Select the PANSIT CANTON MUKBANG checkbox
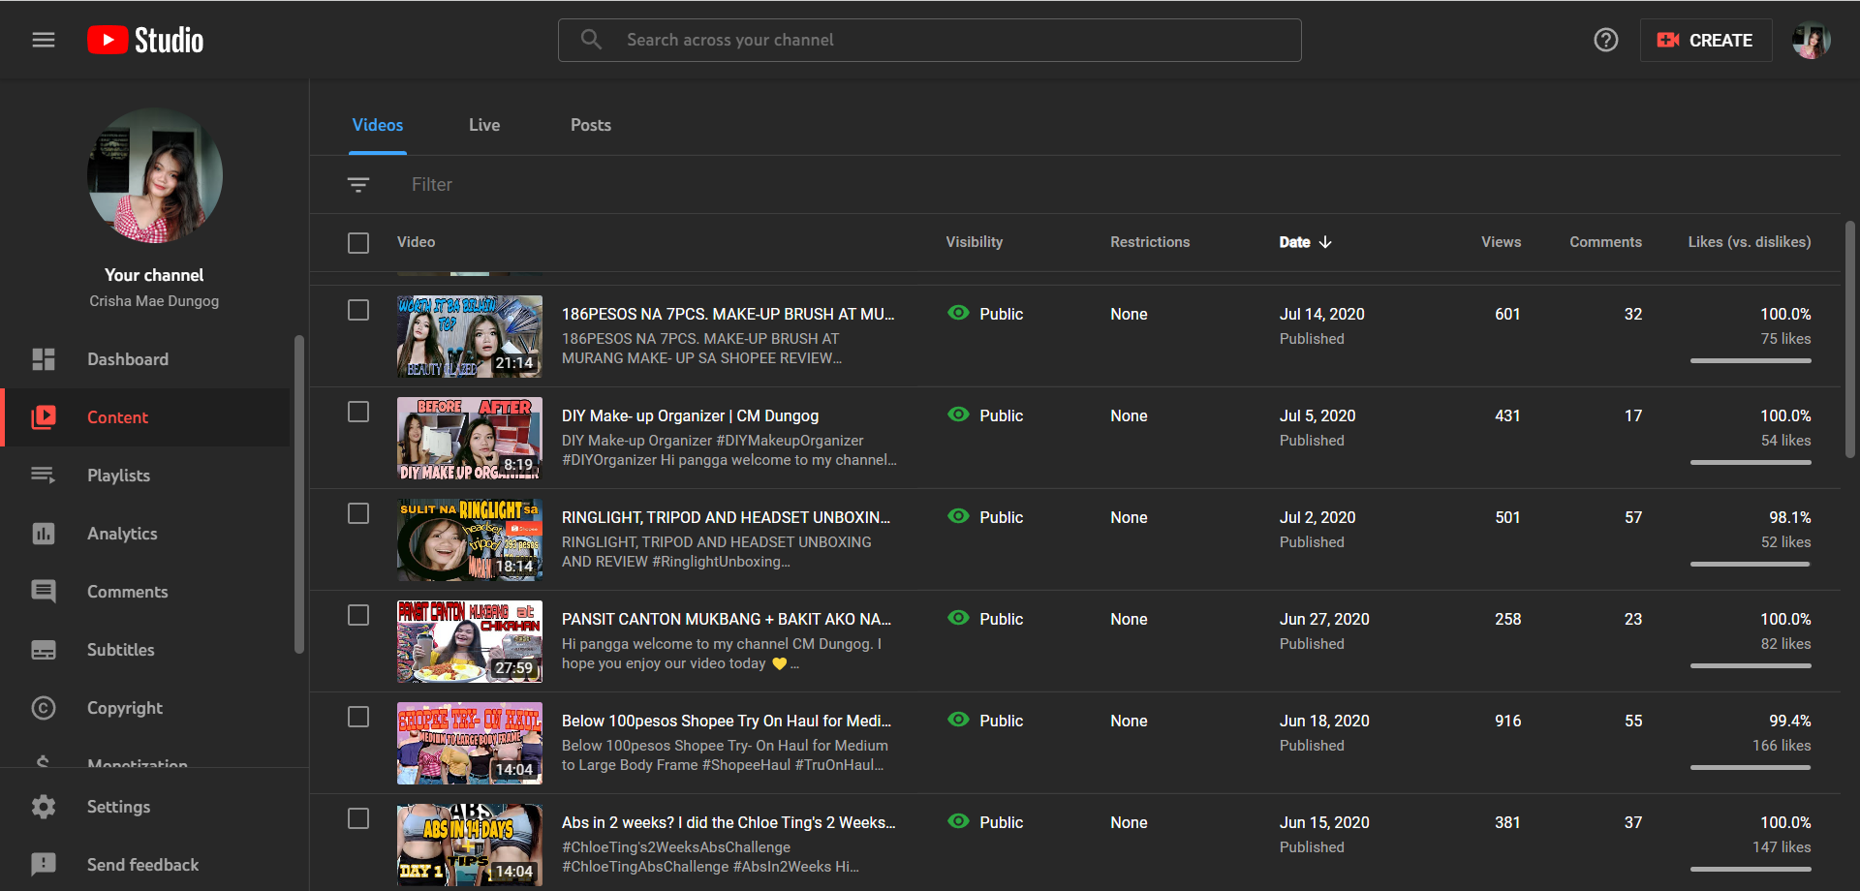 (x=358, y=615)
